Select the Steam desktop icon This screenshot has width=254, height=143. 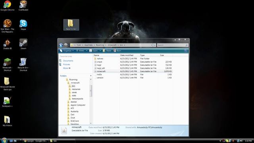[23, 44]
